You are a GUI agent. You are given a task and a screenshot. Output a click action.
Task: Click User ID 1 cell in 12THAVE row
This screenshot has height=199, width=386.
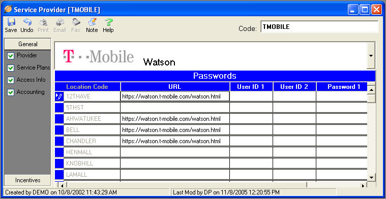251,96
